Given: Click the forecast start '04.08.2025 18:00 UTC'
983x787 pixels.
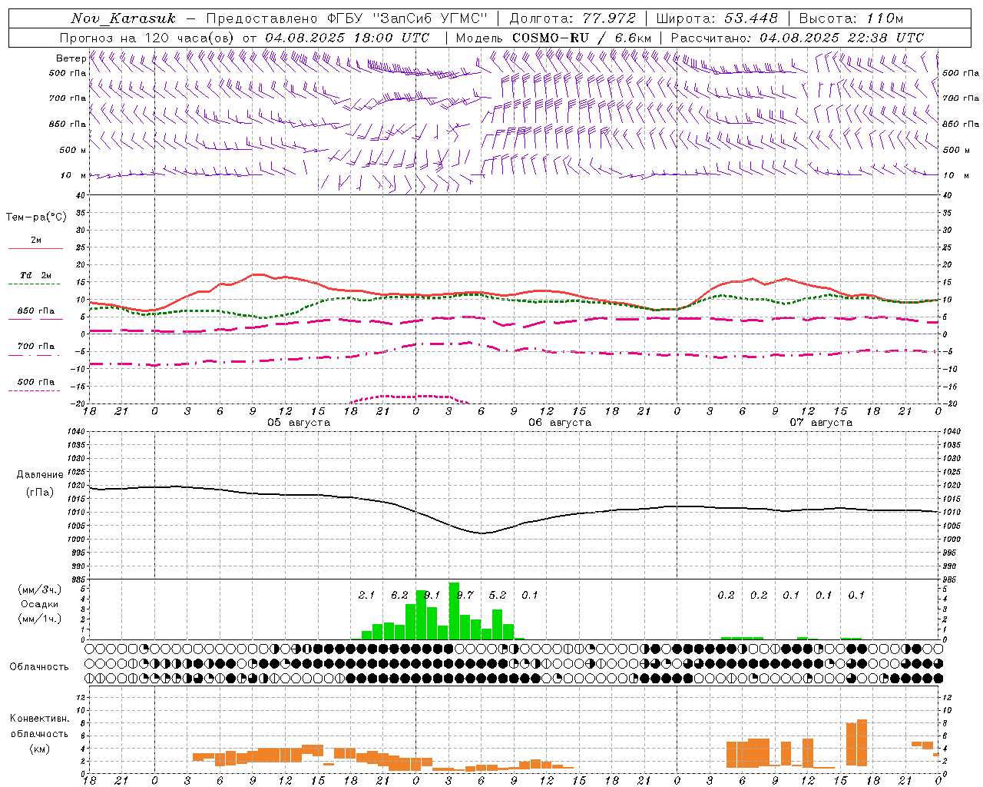Looking at the screenshot, I should point(347,38).
